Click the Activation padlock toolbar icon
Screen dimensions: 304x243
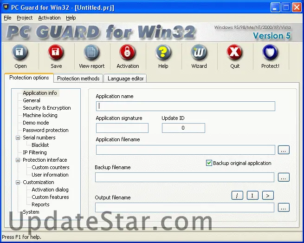pos(128,52)
